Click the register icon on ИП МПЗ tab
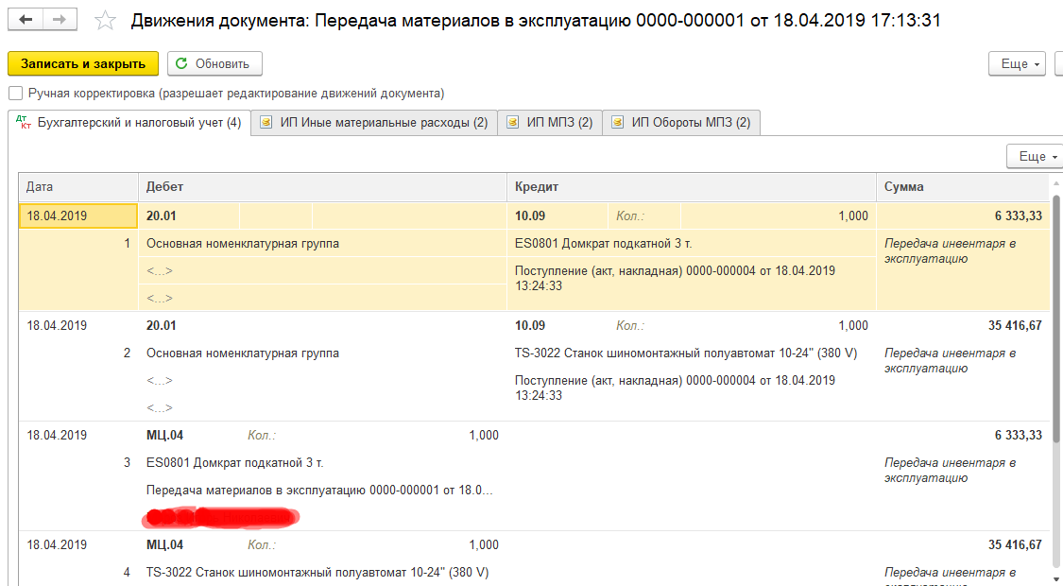 (x=513, y=123)
